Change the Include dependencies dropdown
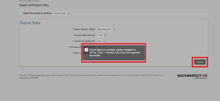The width and height of the screenshot is (220, 101). click(102, 35)
